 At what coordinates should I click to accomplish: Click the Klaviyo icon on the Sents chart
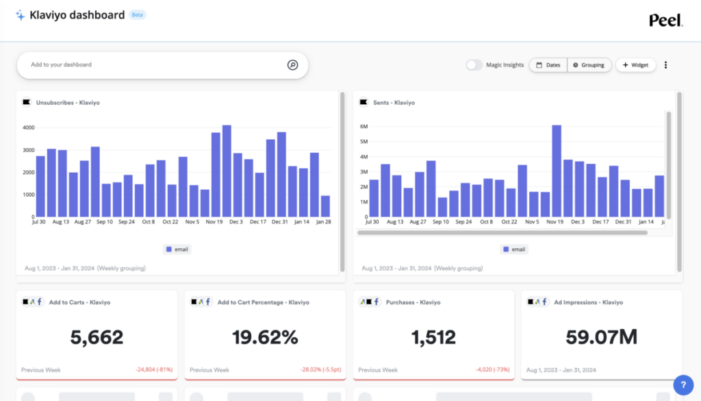364,102
